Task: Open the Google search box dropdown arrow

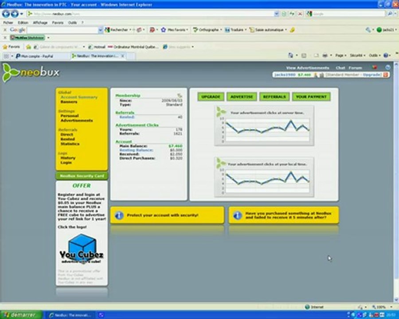Action: tap(100, 30)
